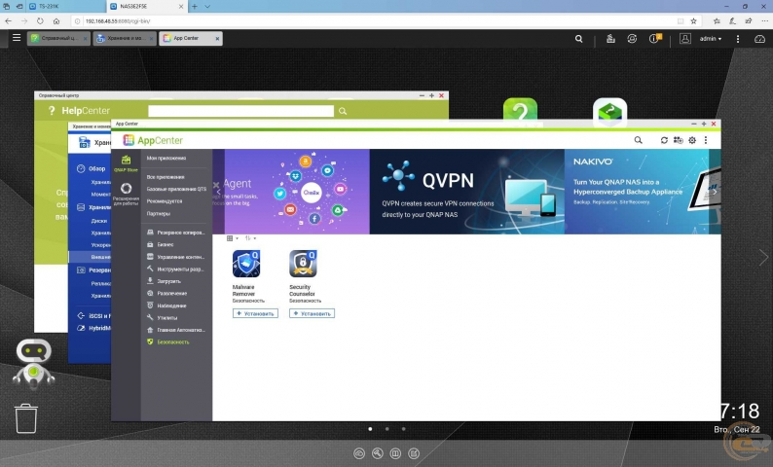The width and height of the screenshot is (773, 467).
Task: Refresh the App Center app list
Action: [664, 140]
